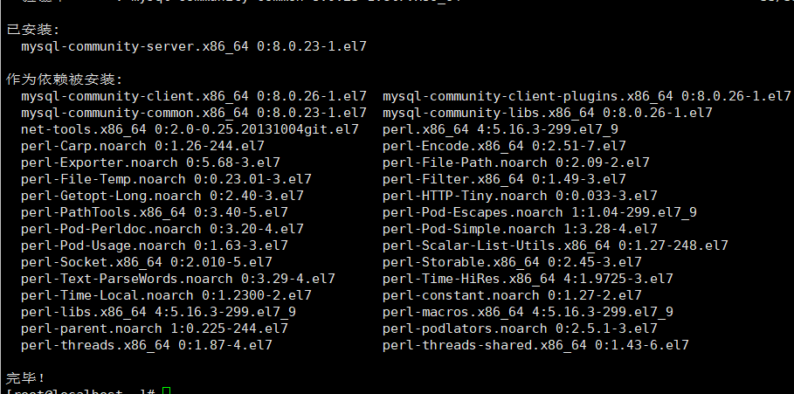Click the mysql-community-libs package entry
The width and height of the screenshot is (794, 394).
(x=547, y=113)
